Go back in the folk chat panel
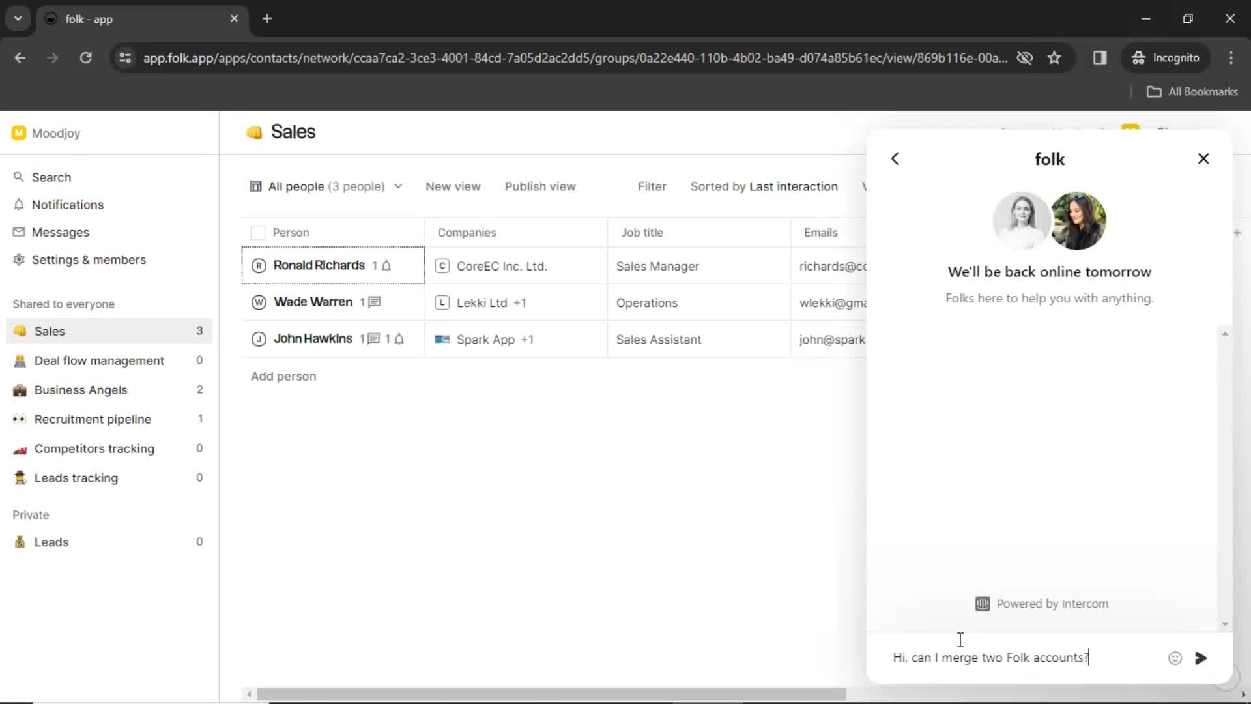Screen dimensions: 1251x704 coord(895,158)
